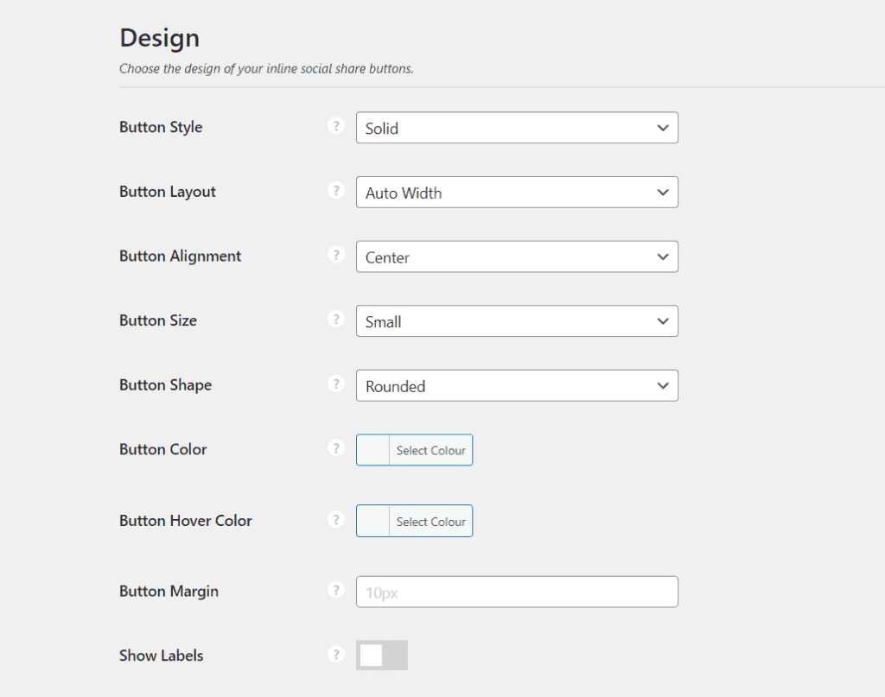The image size is (885, 697).
Task: Open help for Button Hover Color
Action: (336, 519)
